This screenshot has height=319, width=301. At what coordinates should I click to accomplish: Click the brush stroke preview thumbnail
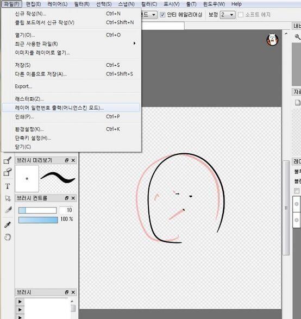click(x=58, y=178)
